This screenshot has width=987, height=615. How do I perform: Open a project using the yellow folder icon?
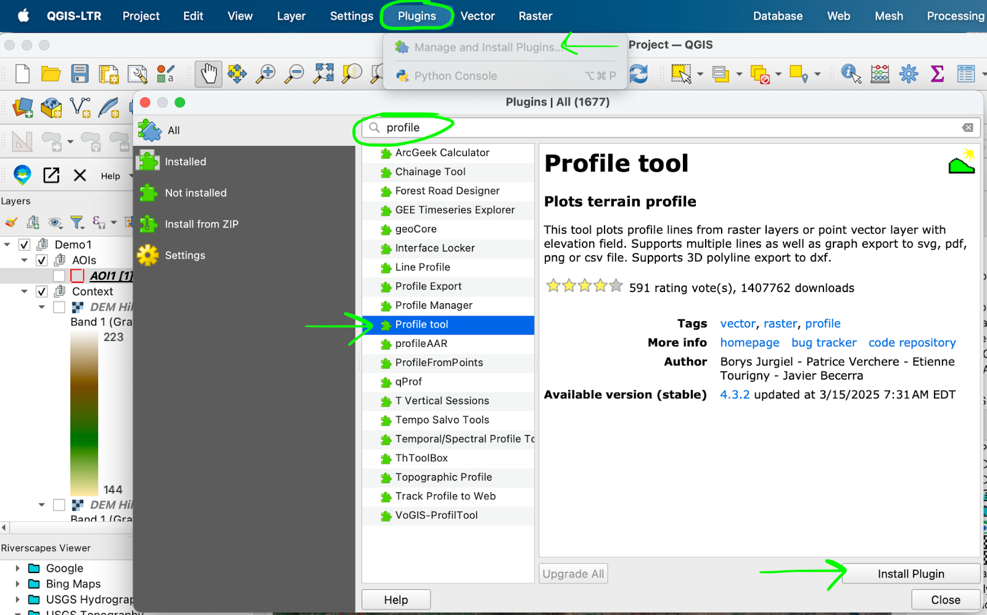tap(51, 74)
